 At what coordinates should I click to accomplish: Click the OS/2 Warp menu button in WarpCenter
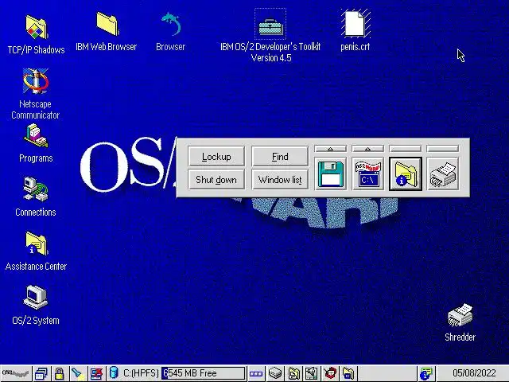(x=16, y=373)
